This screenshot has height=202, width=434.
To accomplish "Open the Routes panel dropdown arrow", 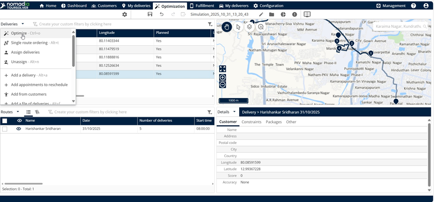I will tap(18, 112).
